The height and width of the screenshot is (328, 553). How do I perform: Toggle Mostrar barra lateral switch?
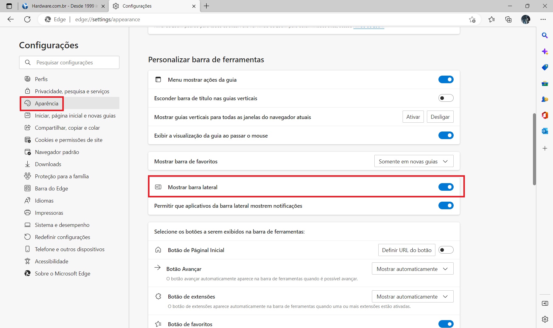click(446, 187)
